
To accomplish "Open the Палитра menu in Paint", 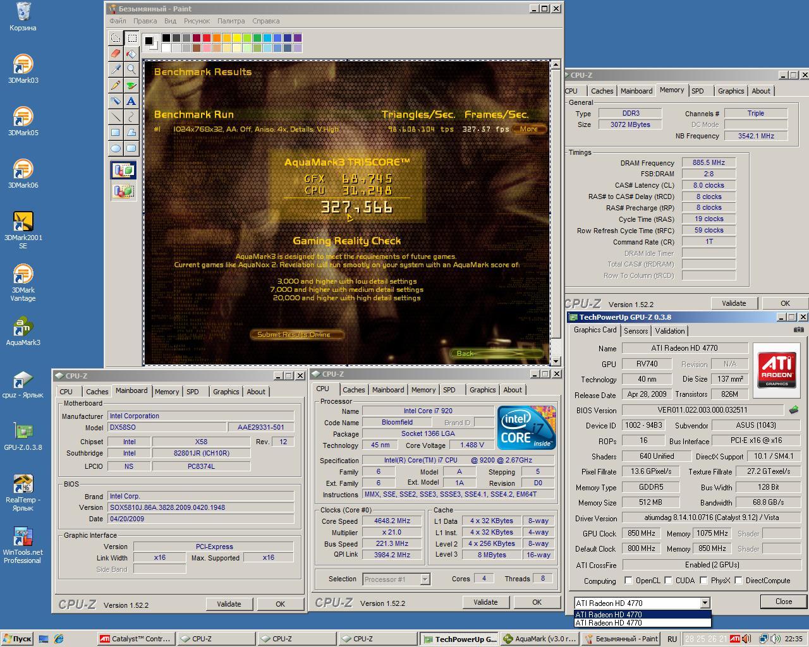I will (x=231, y=21).
